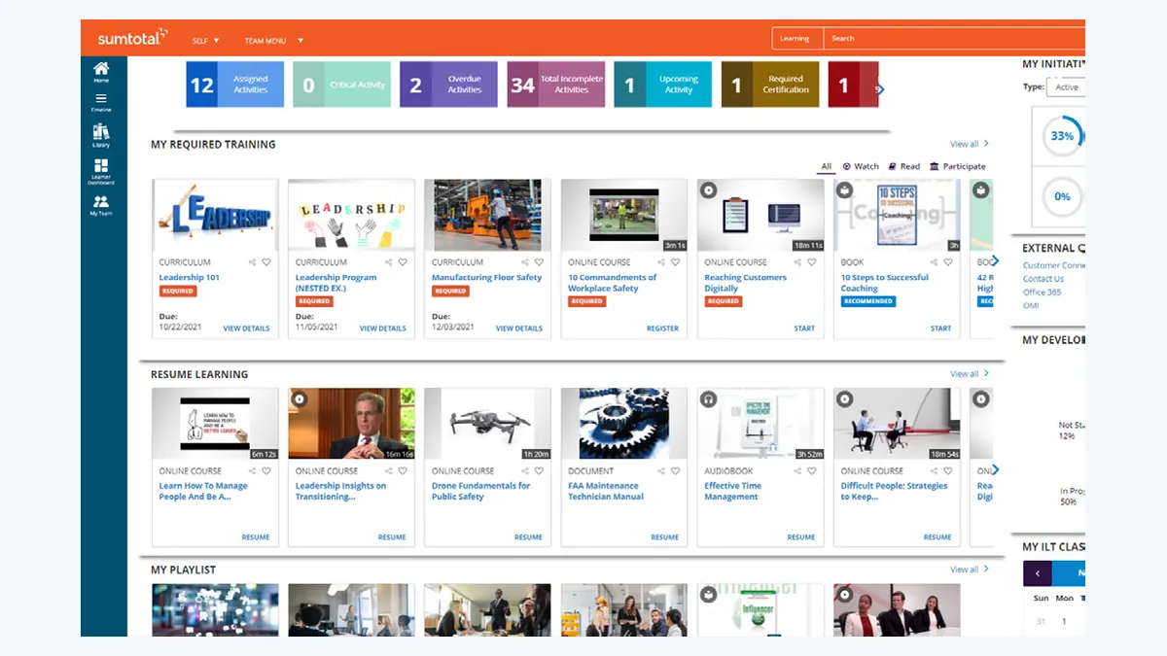Favorite the Leadership 101 card with heart icon
Viewport: 1167px width, 656px height.
tap(266, 262)
